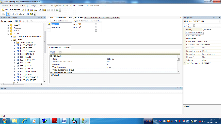Toggle allow nulls for code_niv
The height and width of the screenshot is (124, 221).
96,24
